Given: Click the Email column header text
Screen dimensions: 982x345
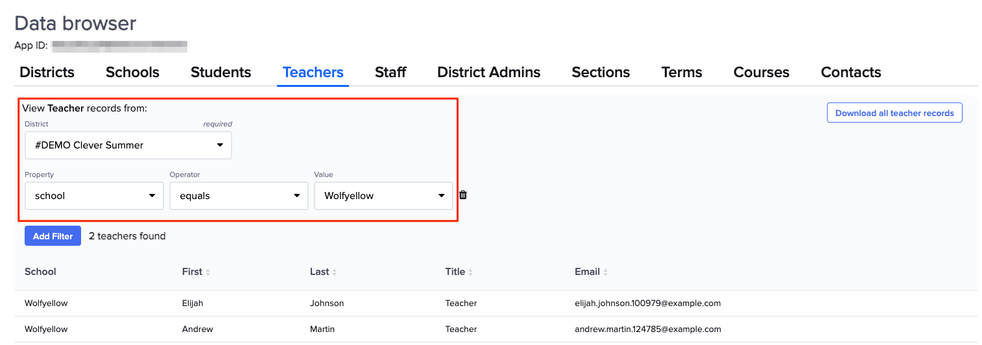Looking at the screenshot, I should point(587,272).
